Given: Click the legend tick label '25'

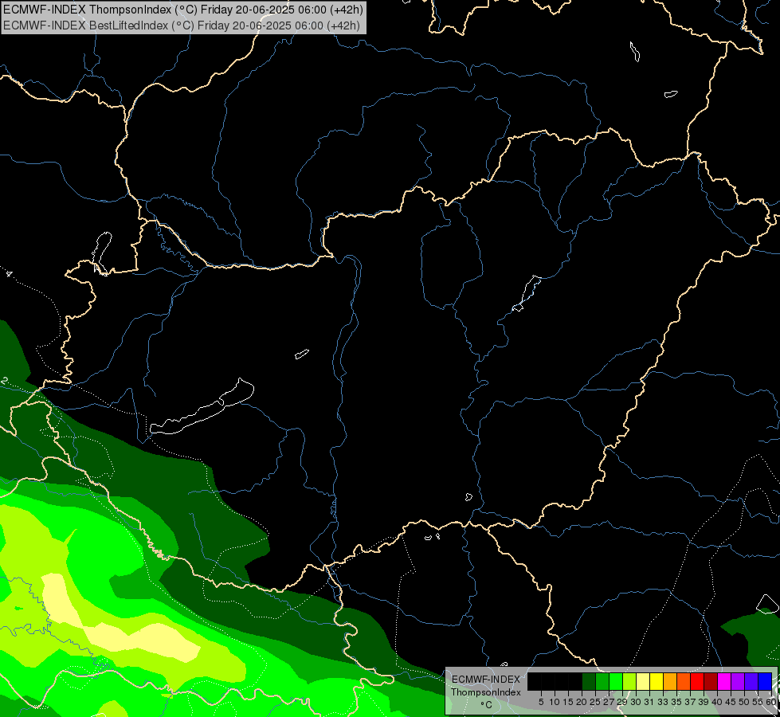Looking at the screenshot, I should click(595, 702).
